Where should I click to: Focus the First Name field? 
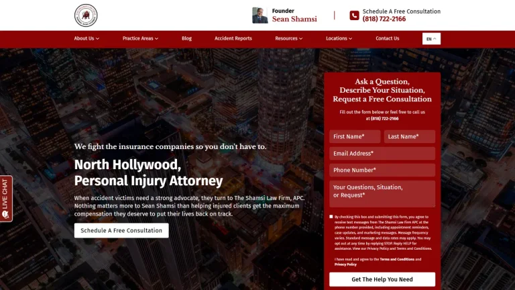[x=355, y=136]
